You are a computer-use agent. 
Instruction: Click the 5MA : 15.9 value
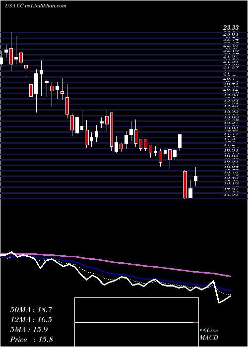(29, 330)
